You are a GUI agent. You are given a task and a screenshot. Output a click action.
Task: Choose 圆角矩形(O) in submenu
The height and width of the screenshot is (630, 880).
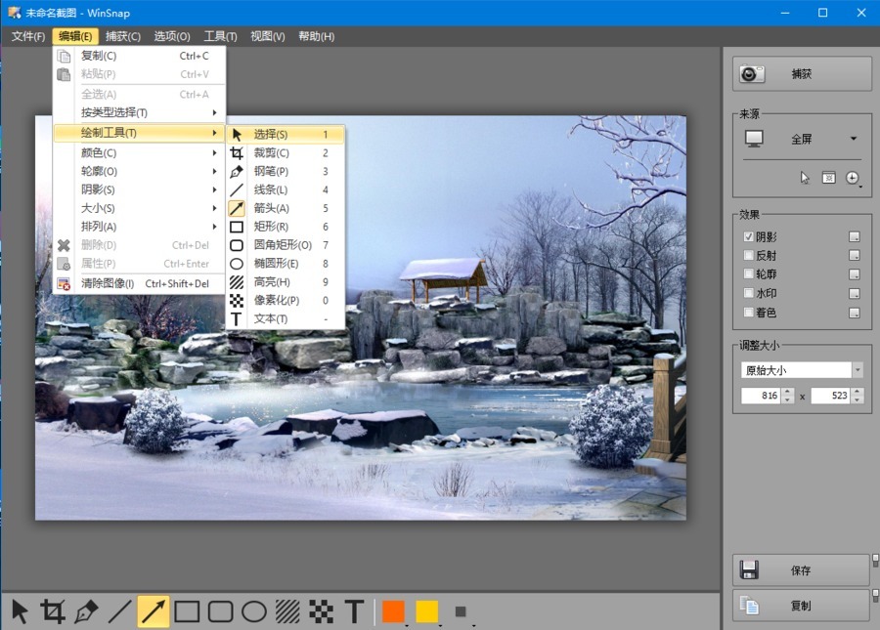286,245
